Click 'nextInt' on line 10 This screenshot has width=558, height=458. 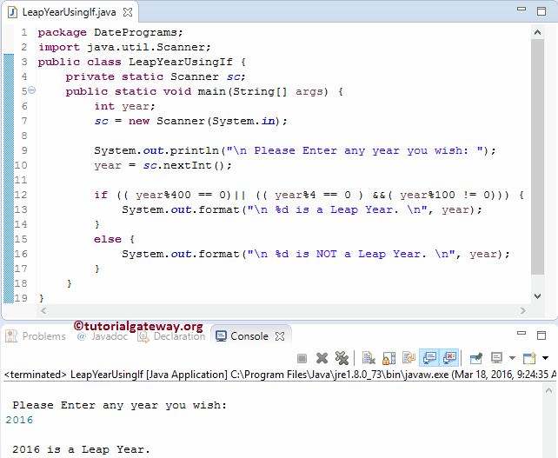tap(187, 165)
